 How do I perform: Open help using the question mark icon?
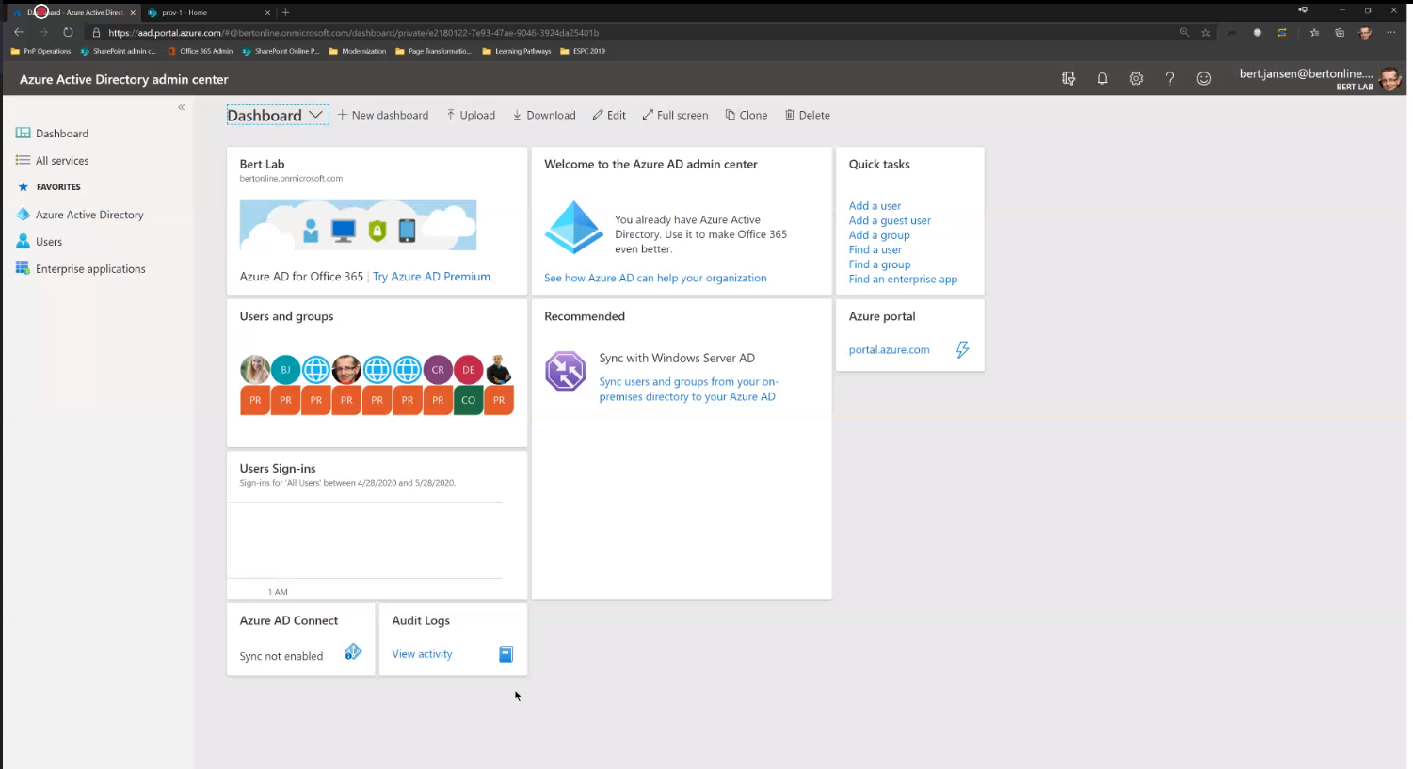pos(1170,78)
